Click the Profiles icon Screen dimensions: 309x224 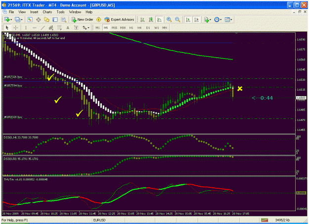(17, 19)
